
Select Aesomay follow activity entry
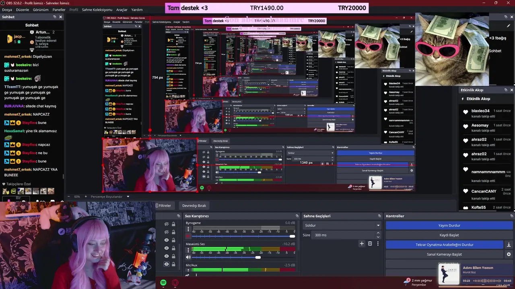pyautogui.click(x=486, y=128)
